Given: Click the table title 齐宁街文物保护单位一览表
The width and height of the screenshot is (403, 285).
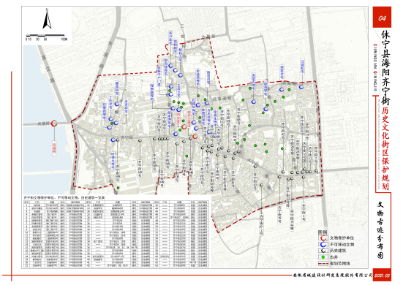Looking at the screenshot, I should coord(64,198).
